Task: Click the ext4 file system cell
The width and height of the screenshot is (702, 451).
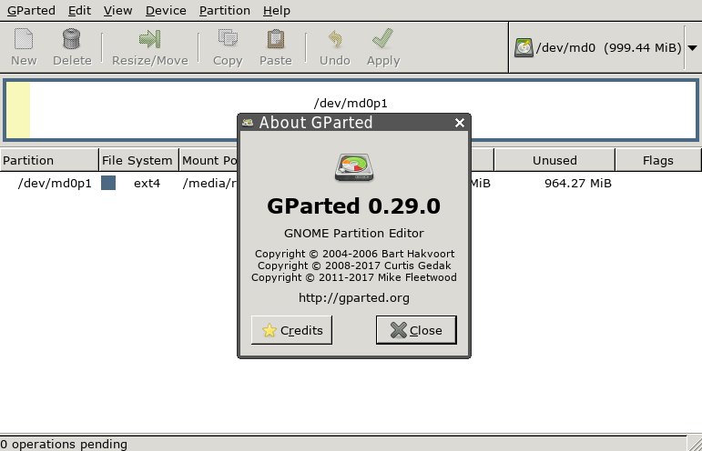Action: [147, 184]
